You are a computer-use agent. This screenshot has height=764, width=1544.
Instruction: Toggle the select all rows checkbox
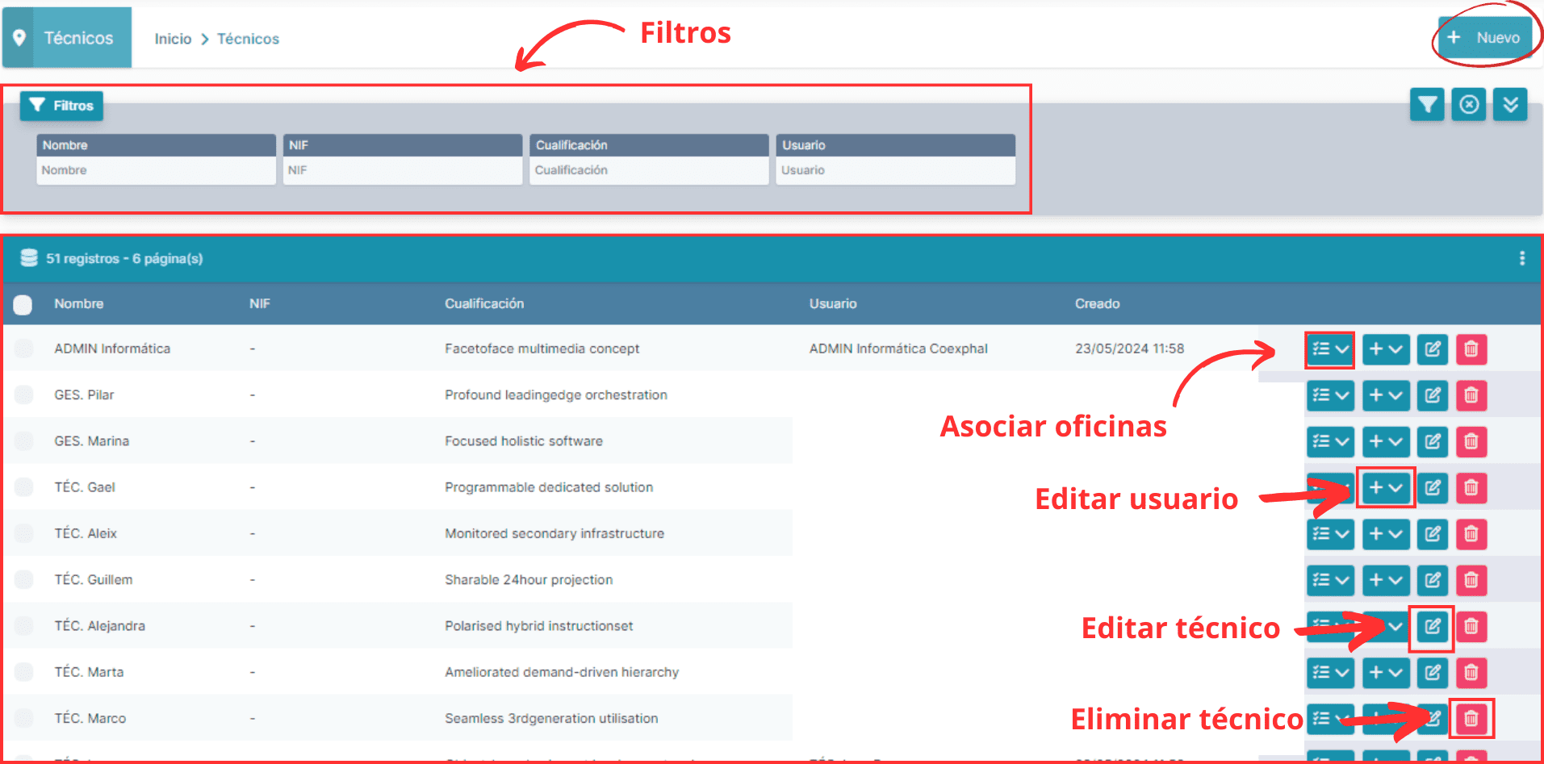pos(23,304)
